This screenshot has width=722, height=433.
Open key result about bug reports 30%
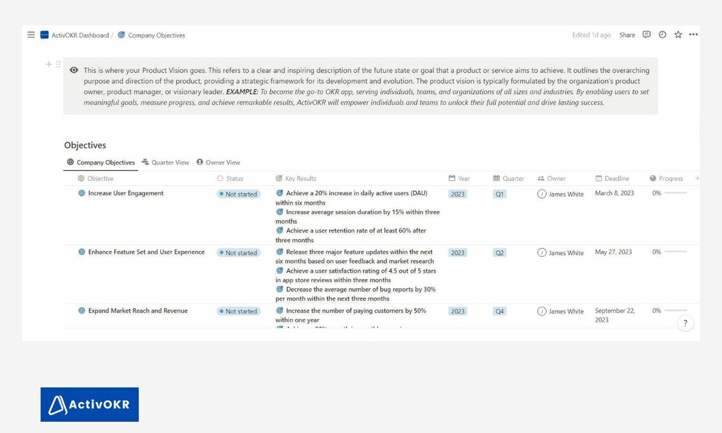(x=355, y=294)
